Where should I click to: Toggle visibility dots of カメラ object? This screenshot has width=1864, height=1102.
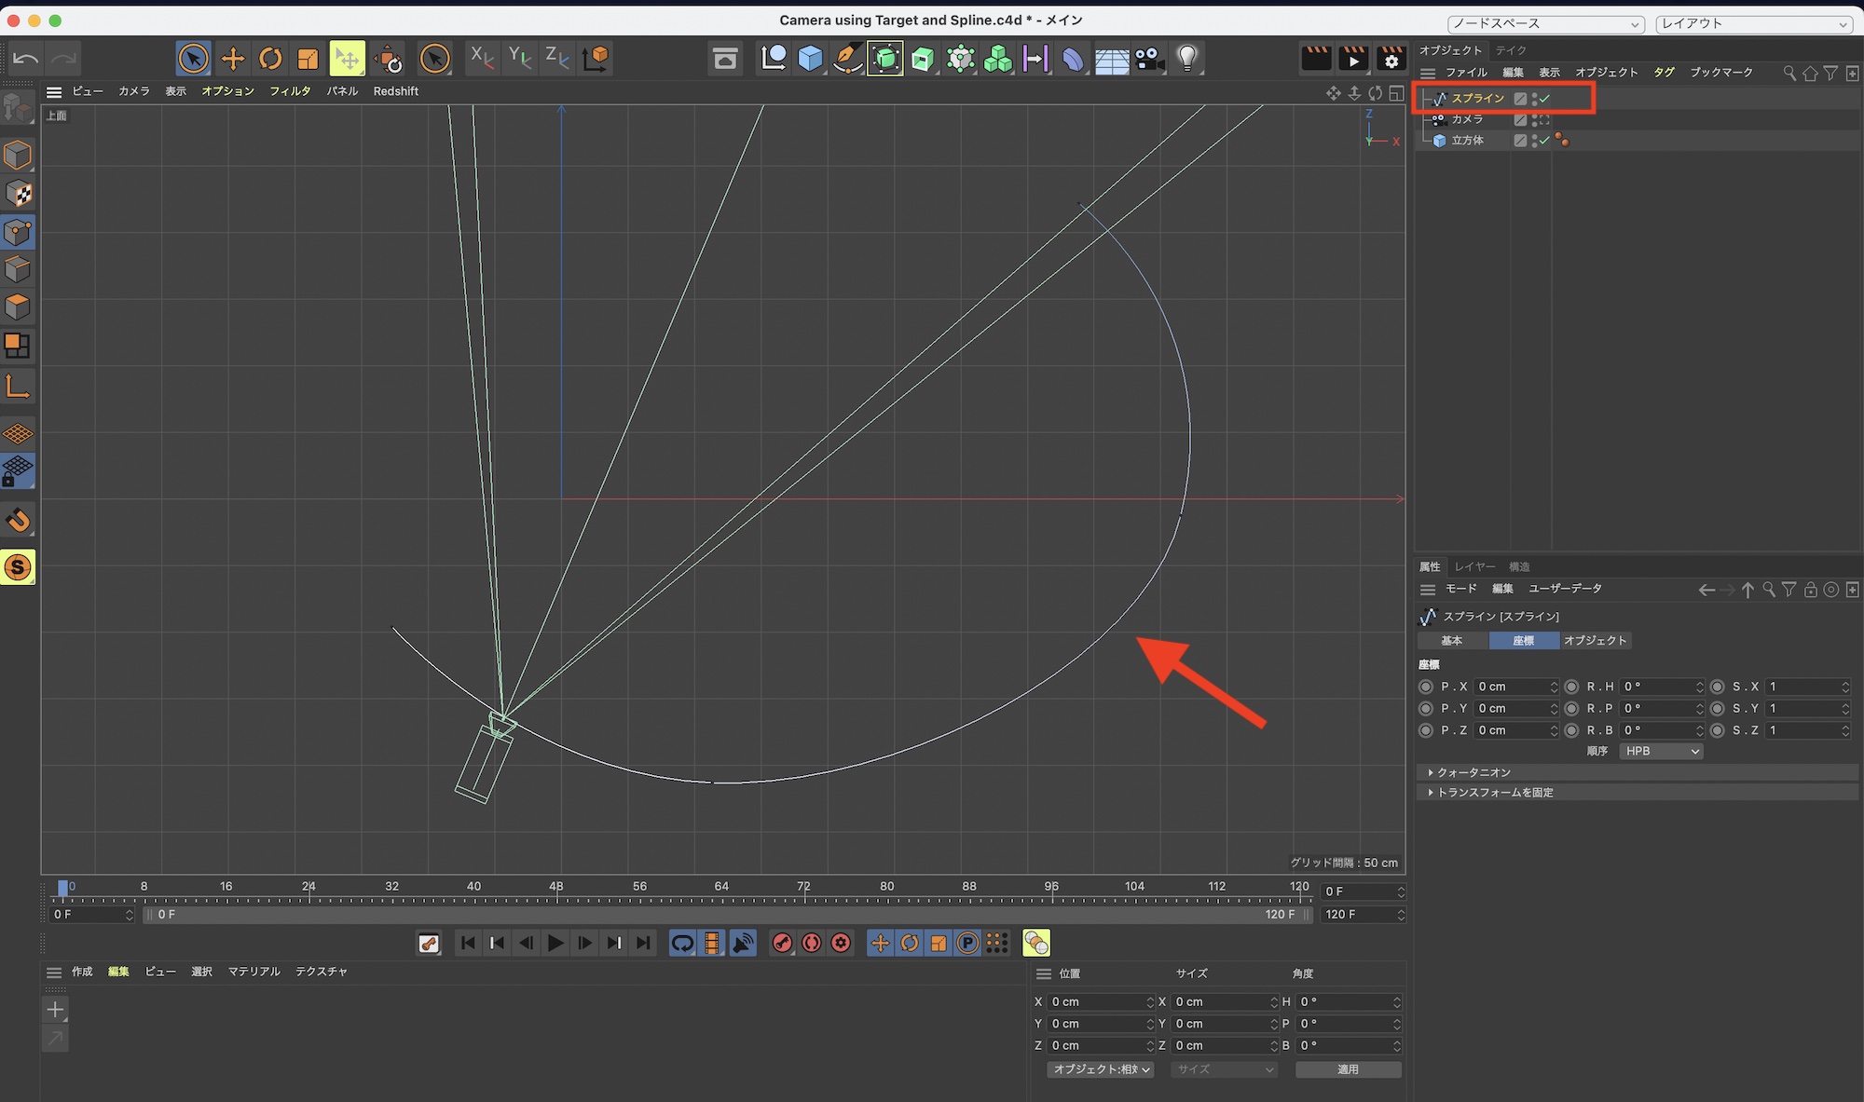click(1534, 119)
